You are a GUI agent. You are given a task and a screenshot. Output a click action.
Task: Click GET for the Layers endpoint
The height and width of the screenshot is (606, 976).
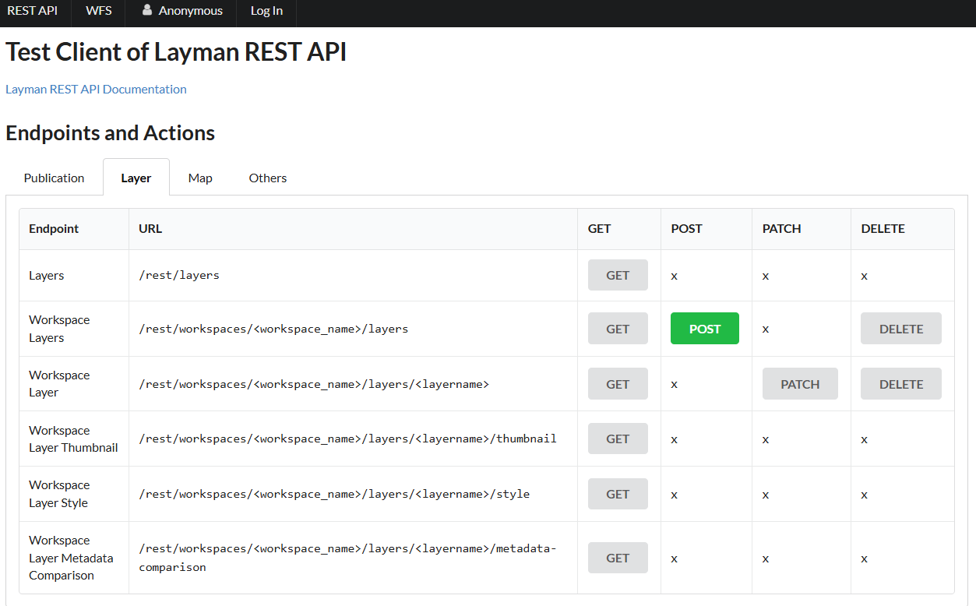point(617,275)
